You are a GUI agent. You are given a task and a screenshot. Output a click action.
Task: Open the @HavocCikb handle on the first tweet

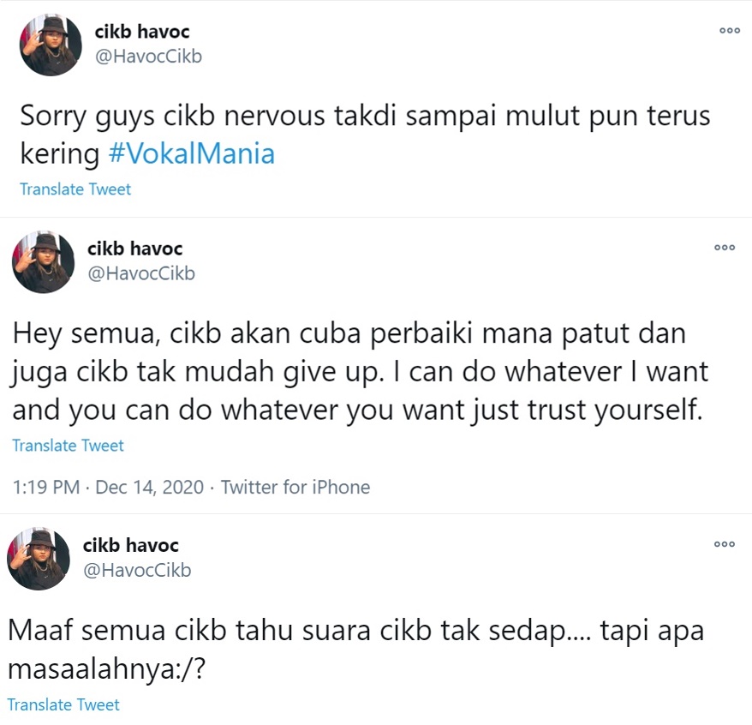[x=148, y=57]
